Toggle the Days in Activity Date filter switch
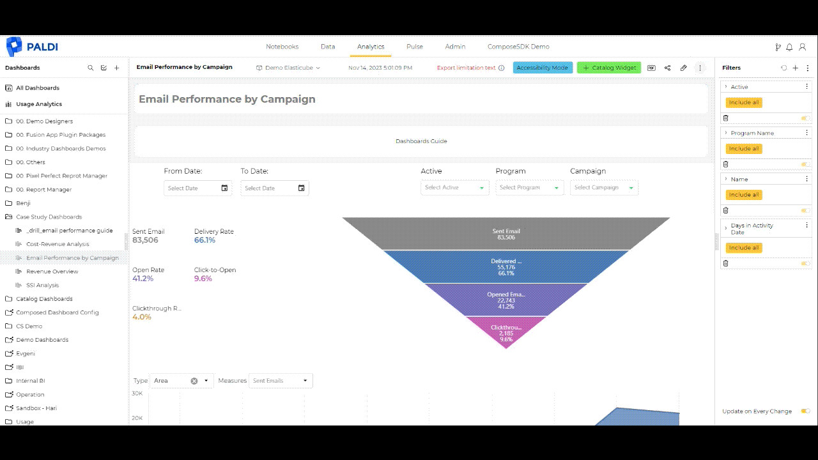 [x=805, y=263]
